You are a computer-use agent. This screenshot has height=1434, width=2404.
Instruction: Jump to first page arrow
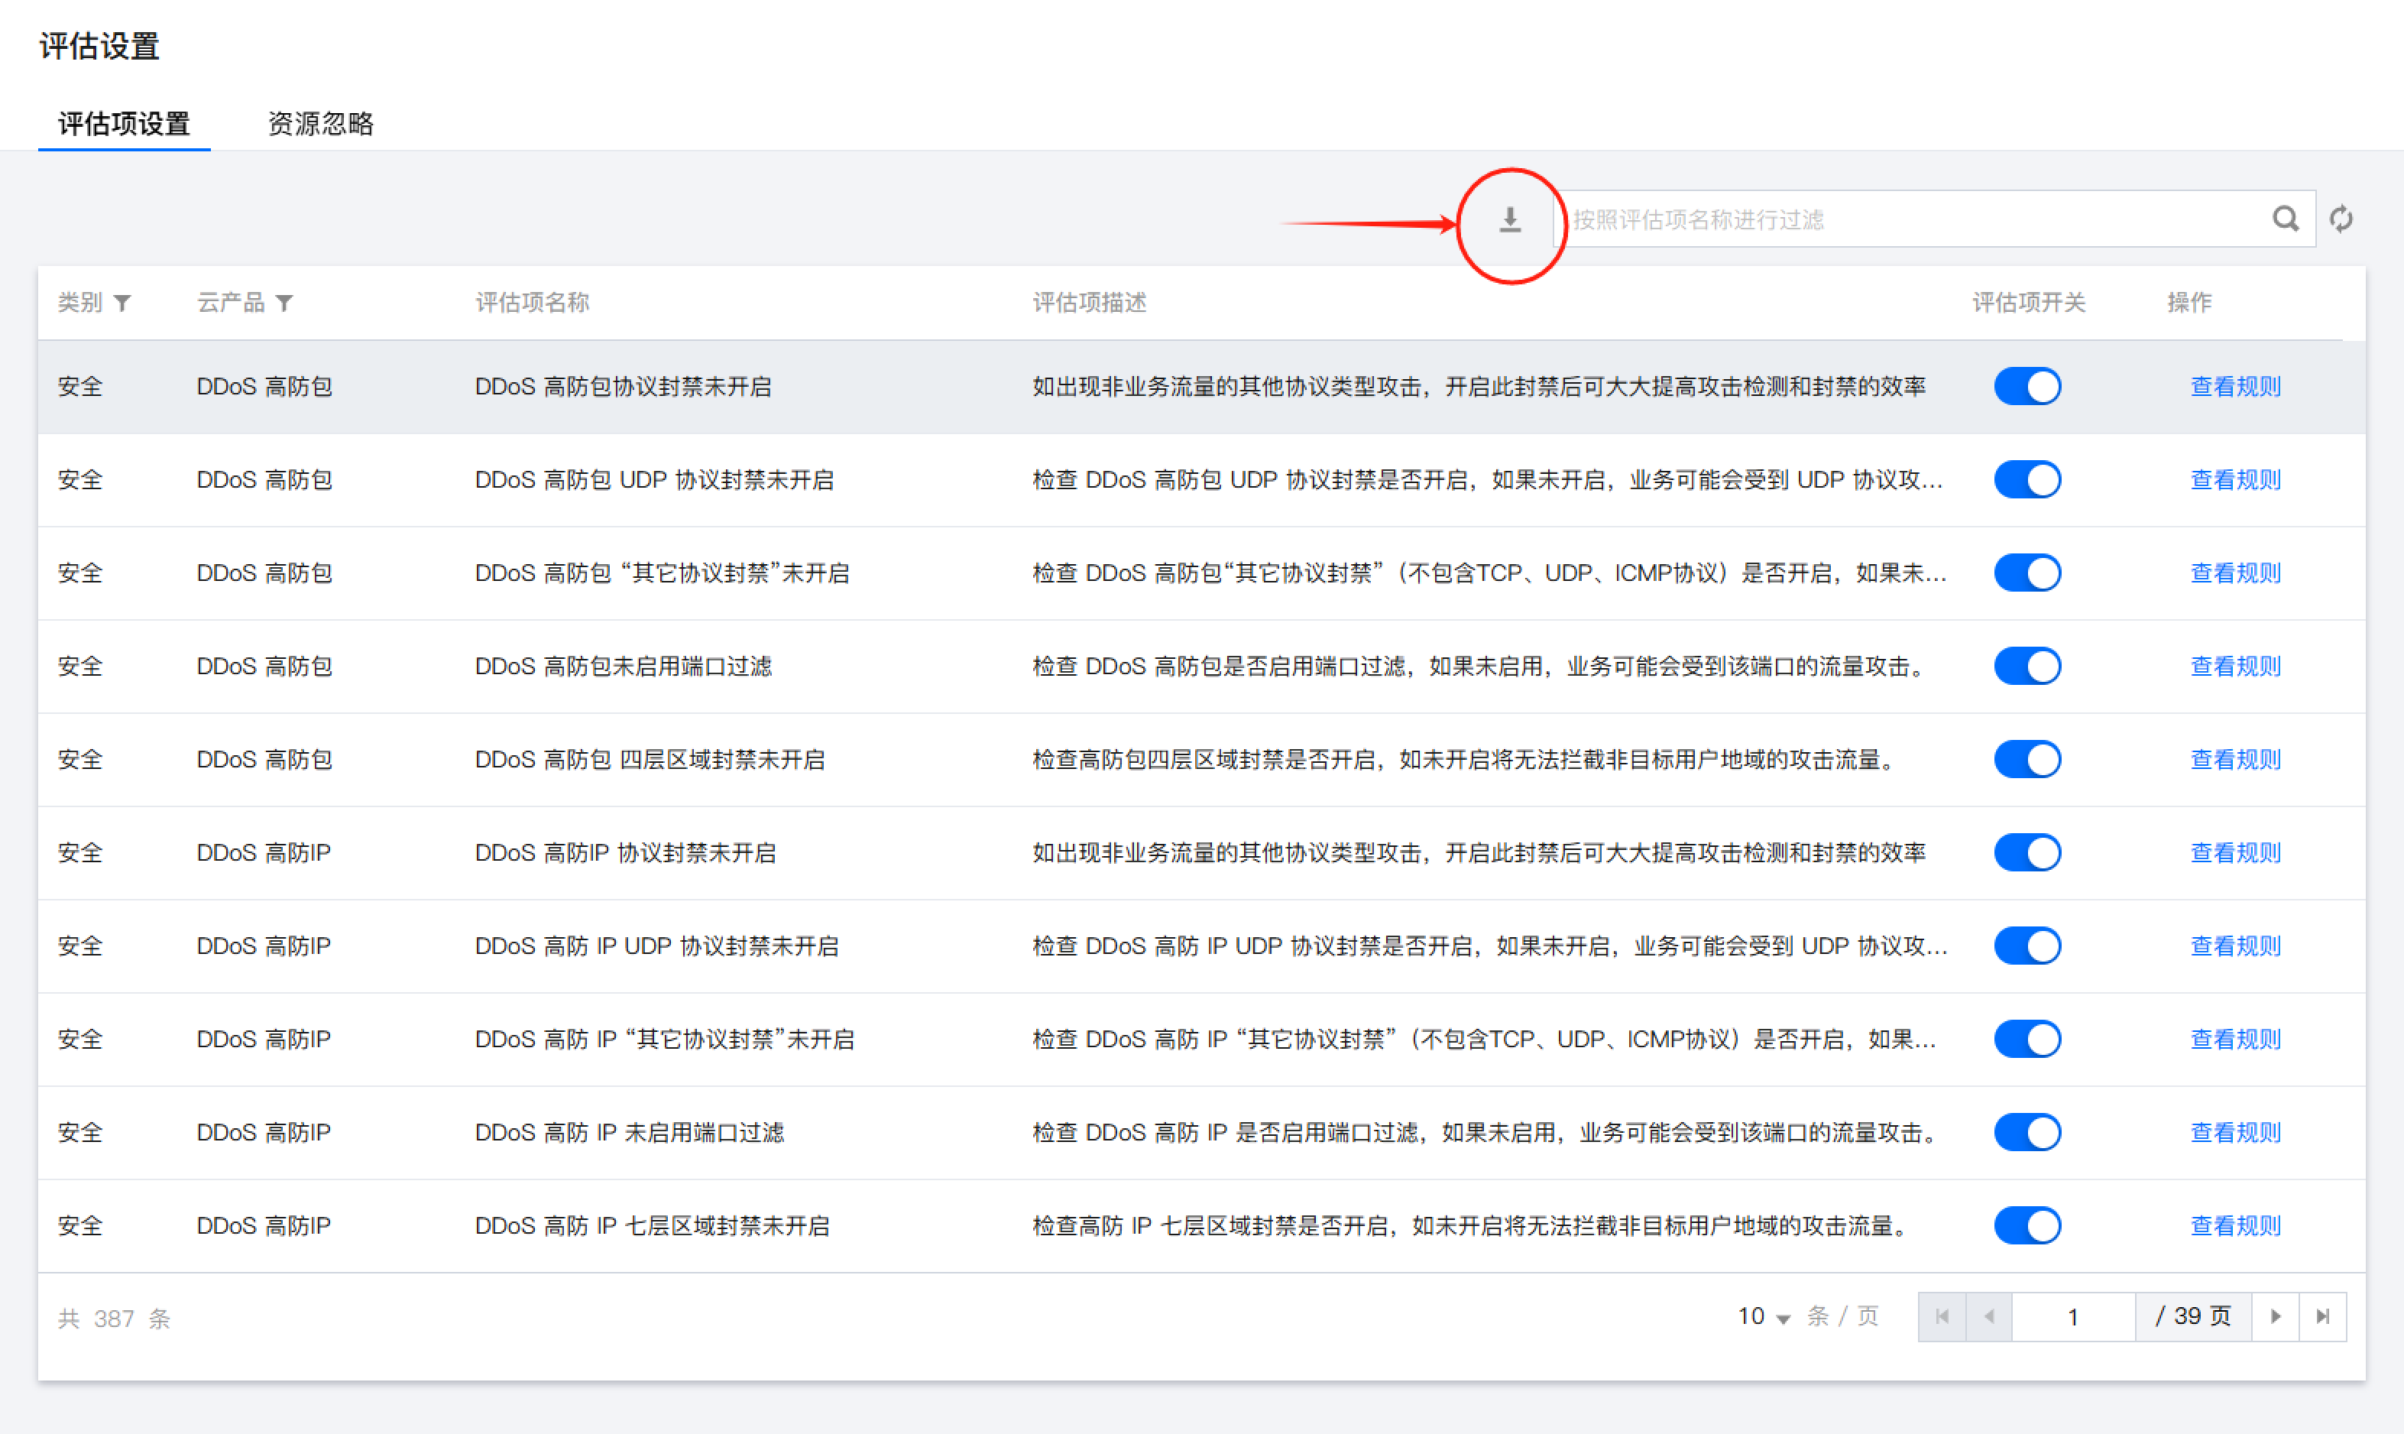1942,1316
